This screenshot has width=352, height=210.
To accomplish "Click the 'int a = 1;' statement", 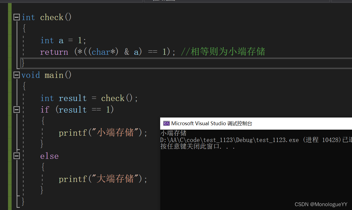I will click(x=63, y=41).
